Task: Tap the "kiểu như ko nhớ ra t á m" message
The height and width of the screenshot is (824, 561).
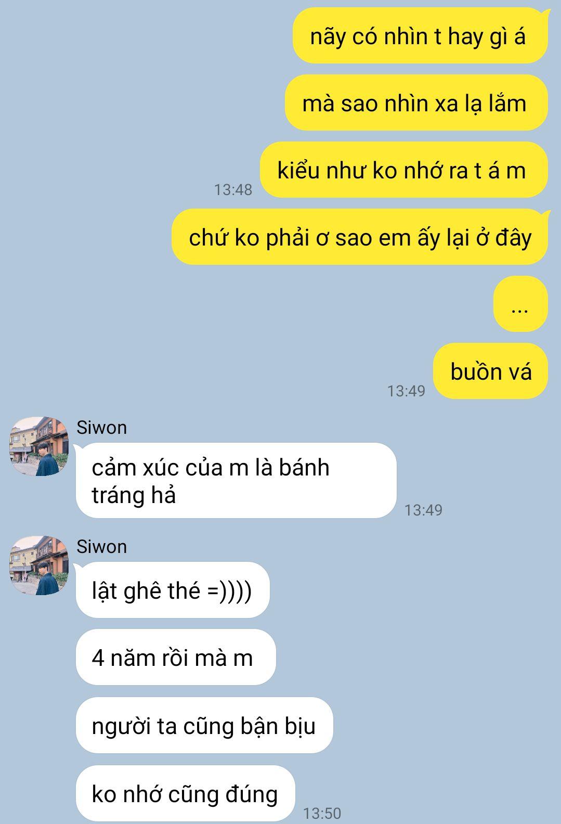Action: pyautogui.click(x=403, y=170)
